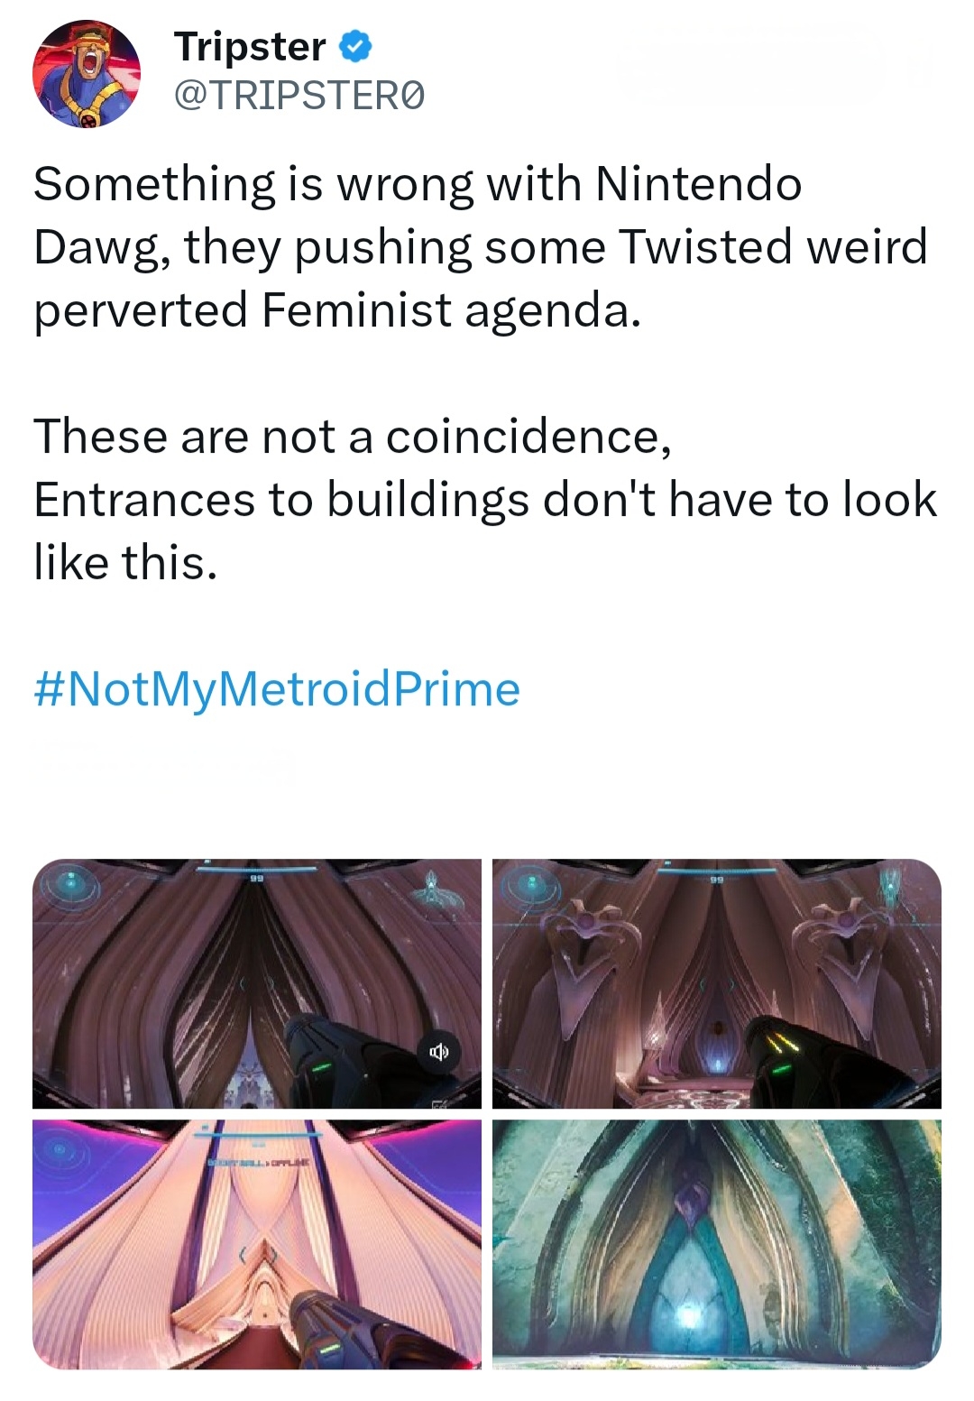
Task: Open the teal-toned bottom-right screenshot
Action: coord(717,1245)
